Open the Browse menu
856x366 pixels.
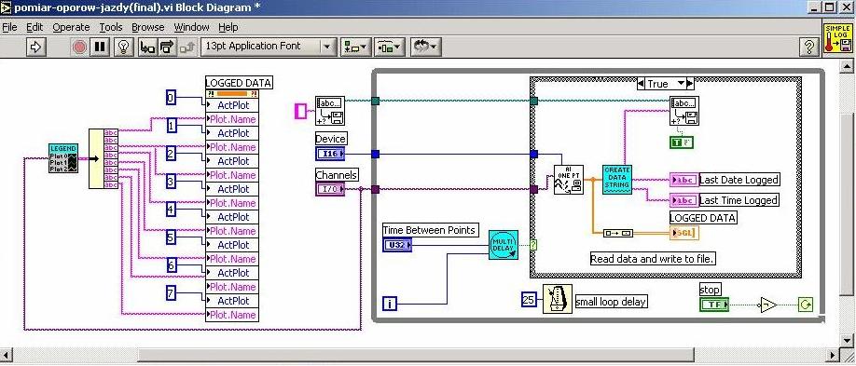click(148, 27)
